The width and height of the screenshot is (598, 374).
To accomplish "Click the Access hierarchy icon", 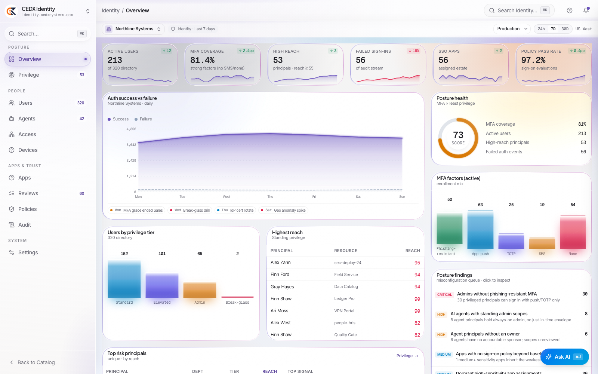I will click(12, 134).
